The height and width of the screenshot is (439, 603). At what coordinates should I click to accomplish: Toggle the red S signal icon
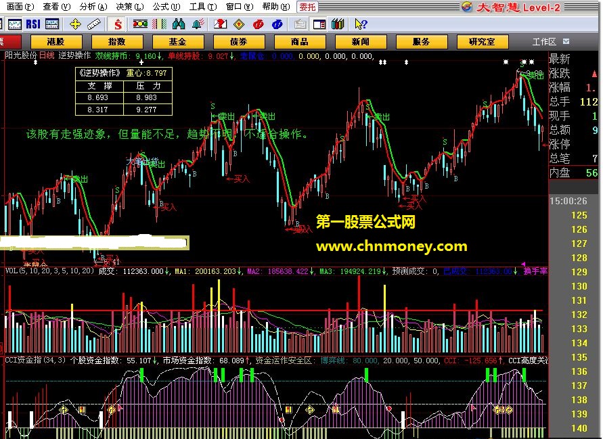[x=118, y=24]
